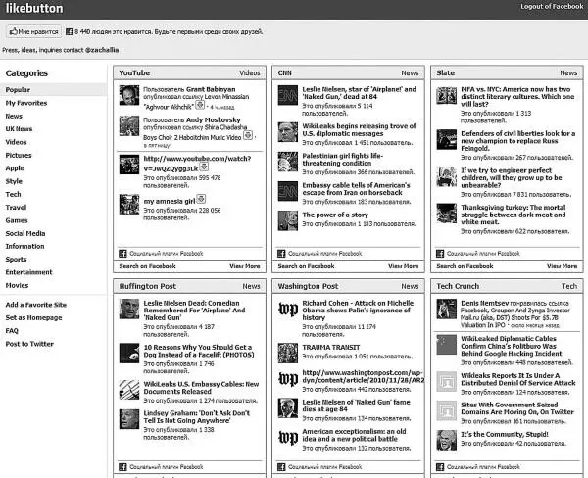This screenshot has height=478, width=588.
Task: Click Andy Moskovsky's profile thumbnail
Action: point(129,126)
